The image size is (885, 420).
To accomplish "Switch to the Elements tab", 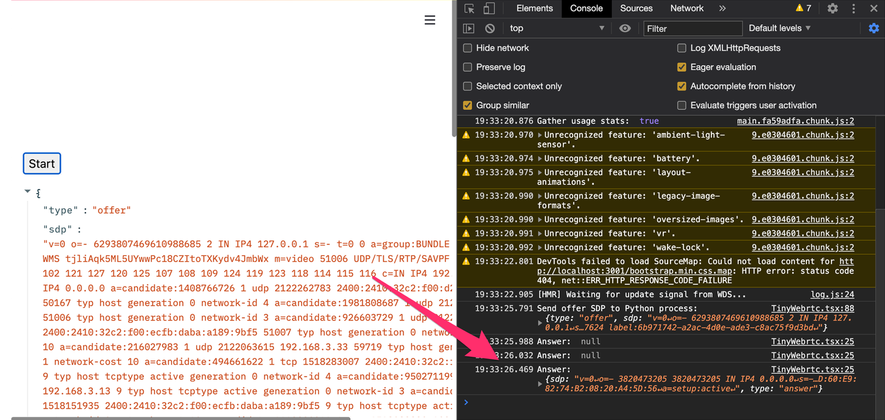I will [x=534, y=8].
